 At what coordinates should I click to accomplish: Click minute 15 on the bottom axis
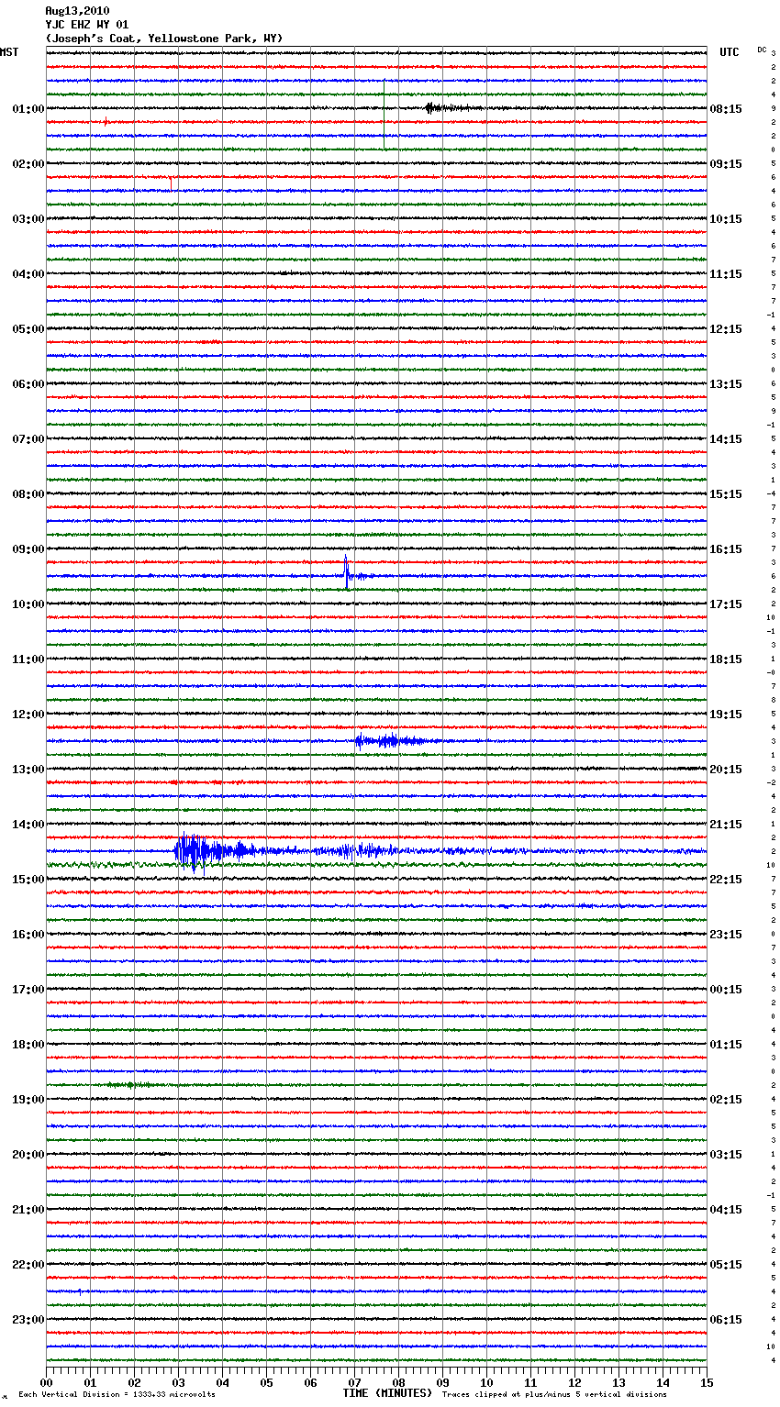(x=707, y=1382)
